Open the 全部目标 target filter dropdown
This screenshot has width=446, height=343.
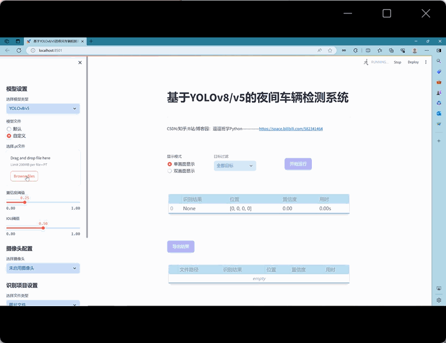point(235,166)
